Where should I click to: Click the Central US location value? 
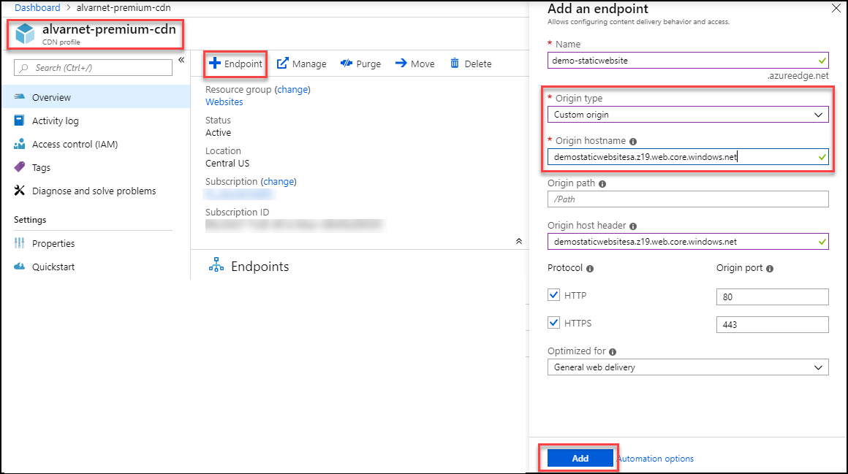point(227,163)
